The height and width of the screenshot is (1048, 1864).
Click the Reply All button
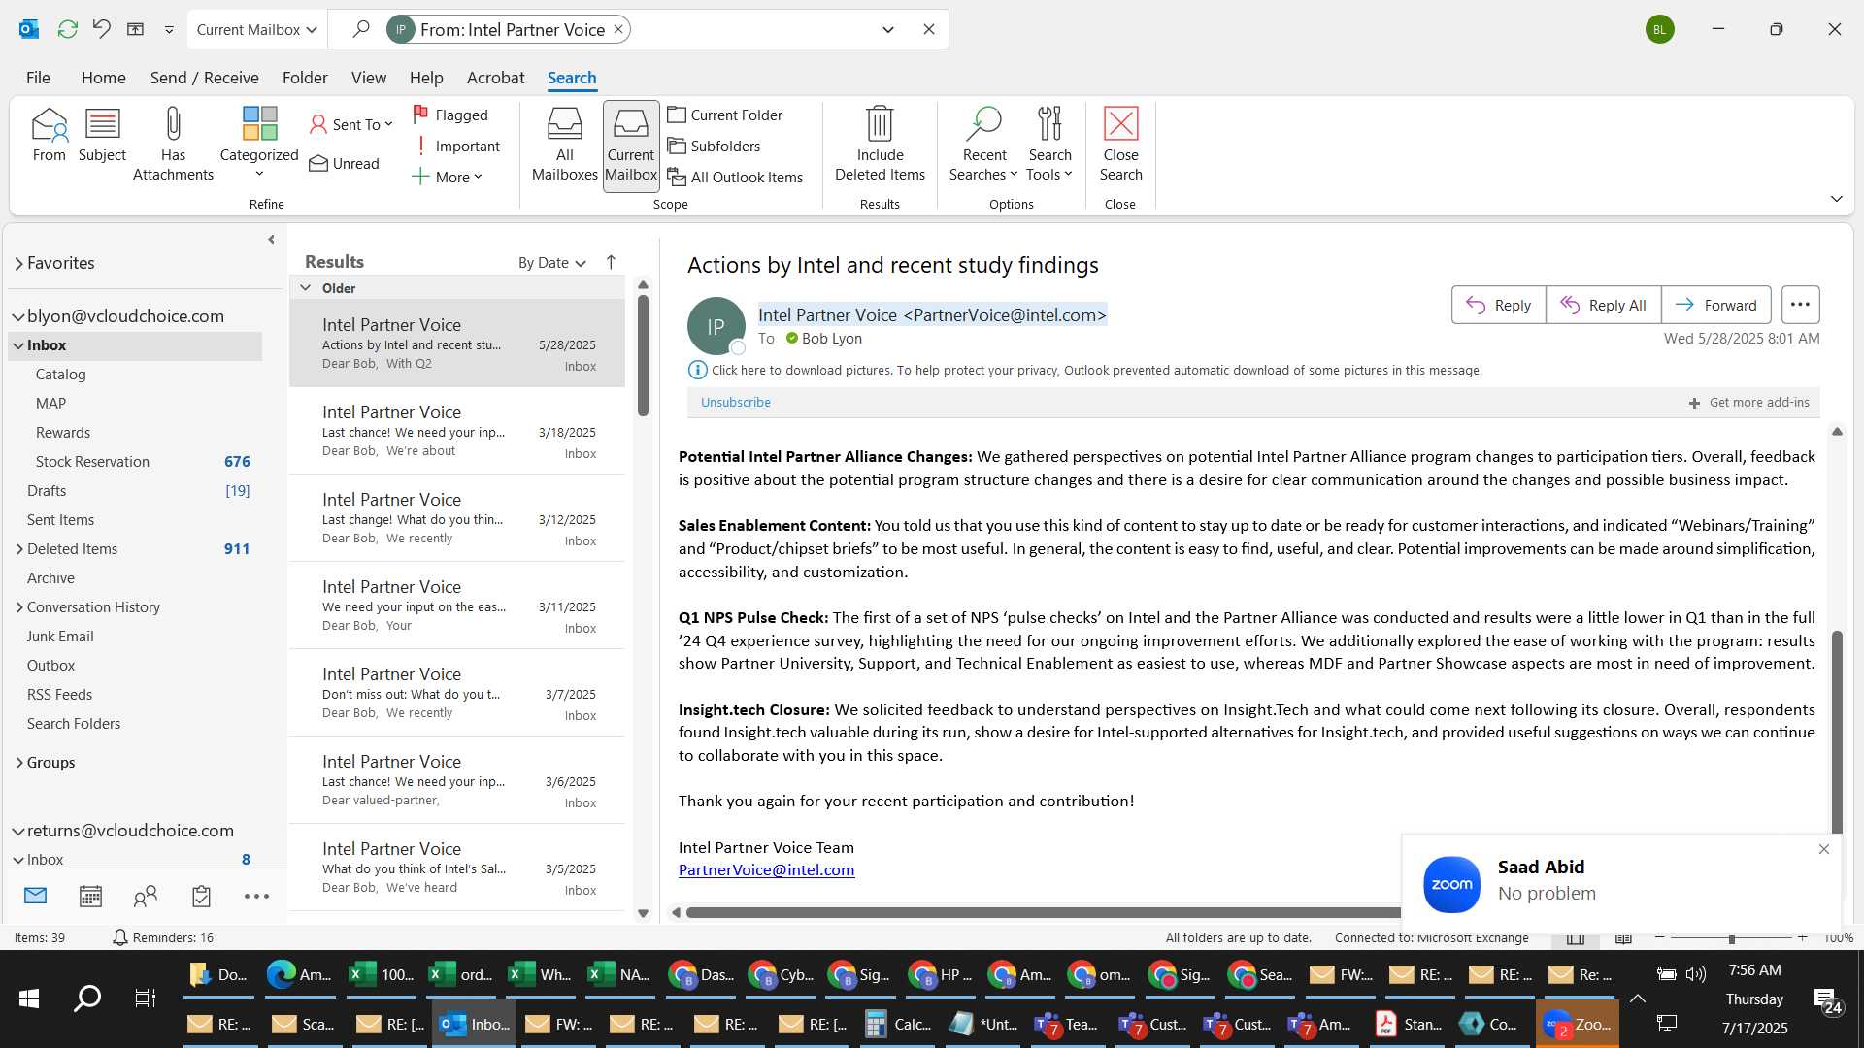click(1603, 305)
